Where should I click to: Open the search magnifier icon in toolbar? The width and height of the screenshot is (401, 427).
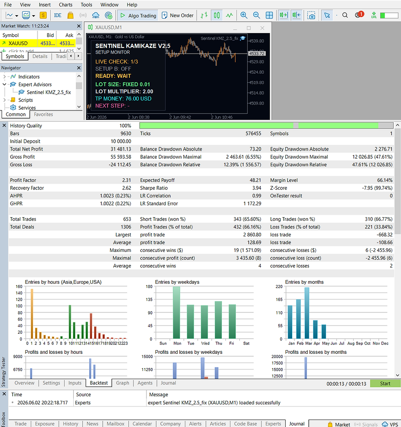coord(345,15)
